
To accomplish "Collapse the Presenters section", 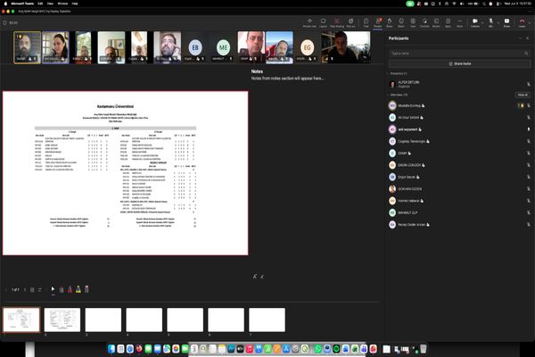I will click(x=388, y=73).
